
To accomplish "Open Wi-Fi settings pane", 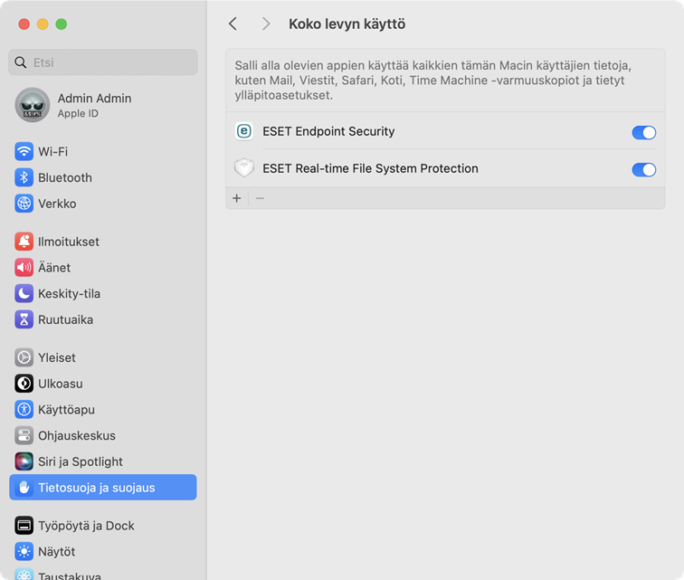I will point(52,151).
